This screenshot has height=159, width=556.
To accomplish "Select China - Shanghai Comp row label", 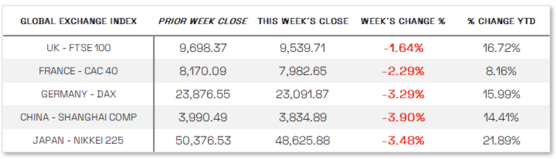I will 78,117.
